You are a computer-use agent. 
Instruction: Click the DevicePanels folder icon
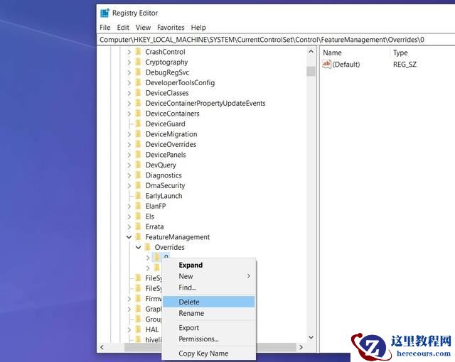tap(139, 155)
